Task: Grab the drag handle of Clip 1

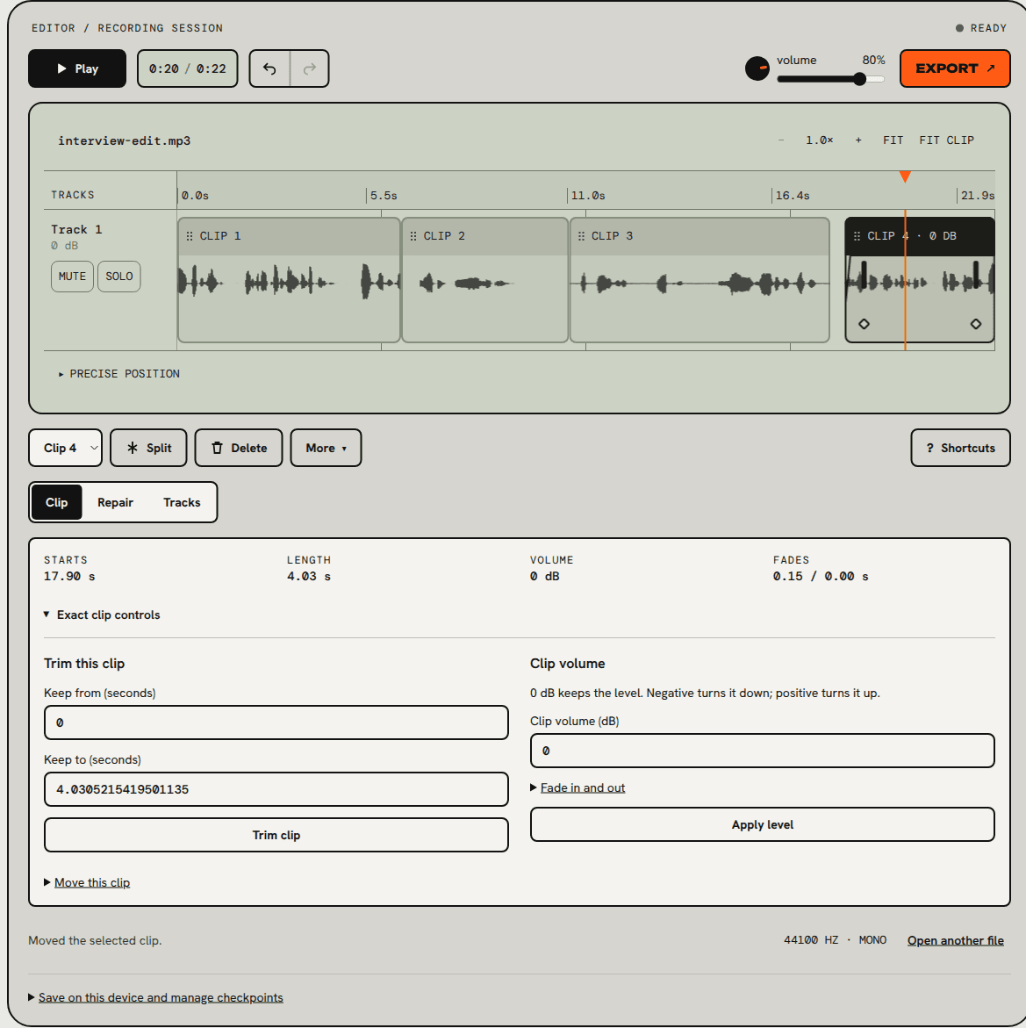Action: click(190, 236)
